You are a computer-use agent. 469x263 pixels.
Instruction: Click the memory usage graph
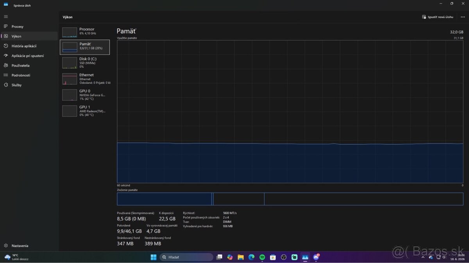pos(290,111)
